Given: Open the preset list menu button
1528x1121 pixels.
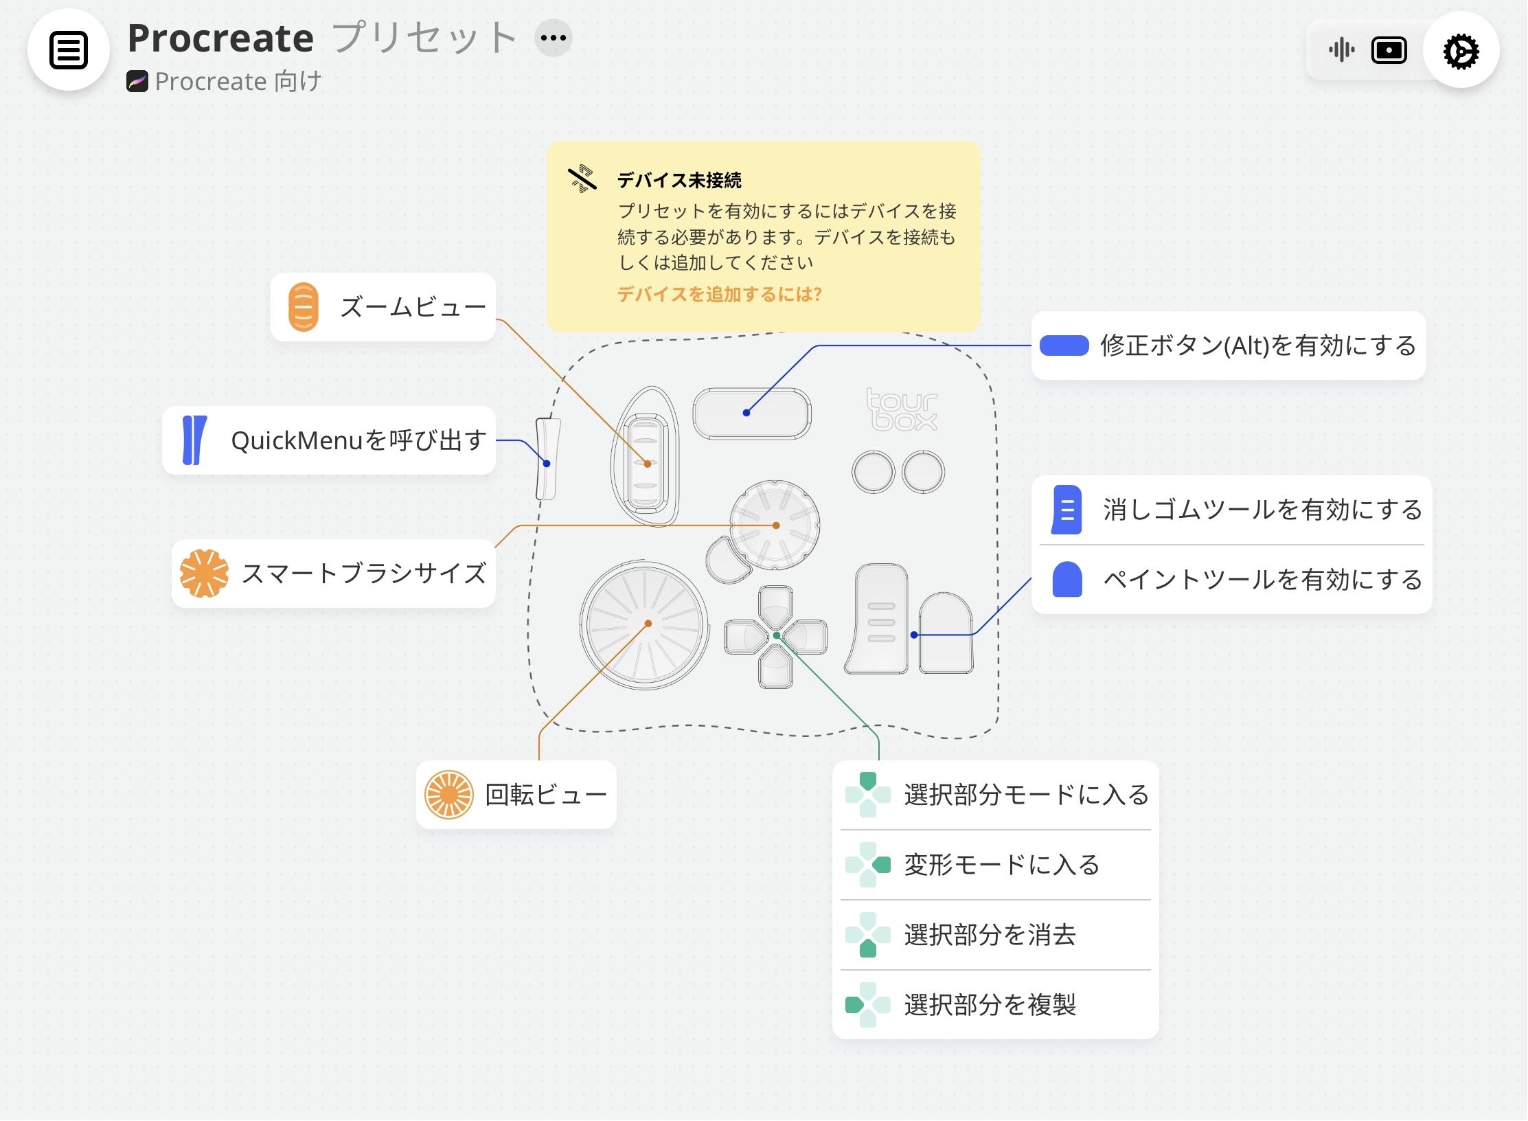Looking at the screenshot, I should coord(69,50).
